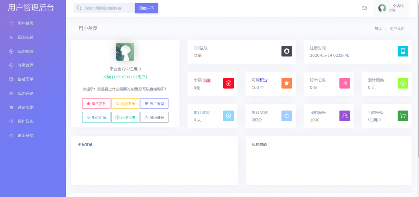Click the green cart icon on 当前等级 card
419x197 pixels.
click(403, 116)
